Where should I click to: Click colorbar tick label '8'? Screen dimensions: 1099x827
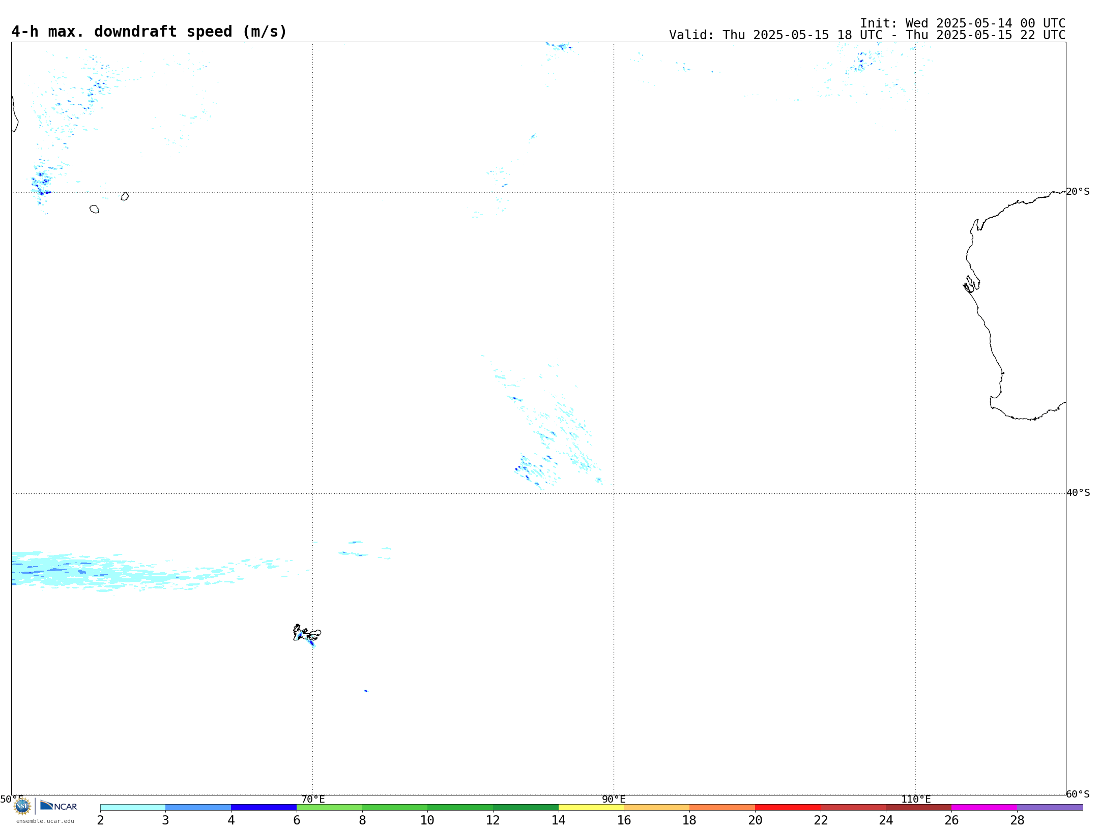[362, 820]
